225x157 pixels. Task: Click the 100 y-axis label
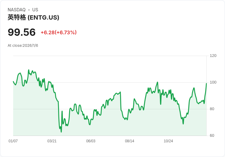click(213, 82)
